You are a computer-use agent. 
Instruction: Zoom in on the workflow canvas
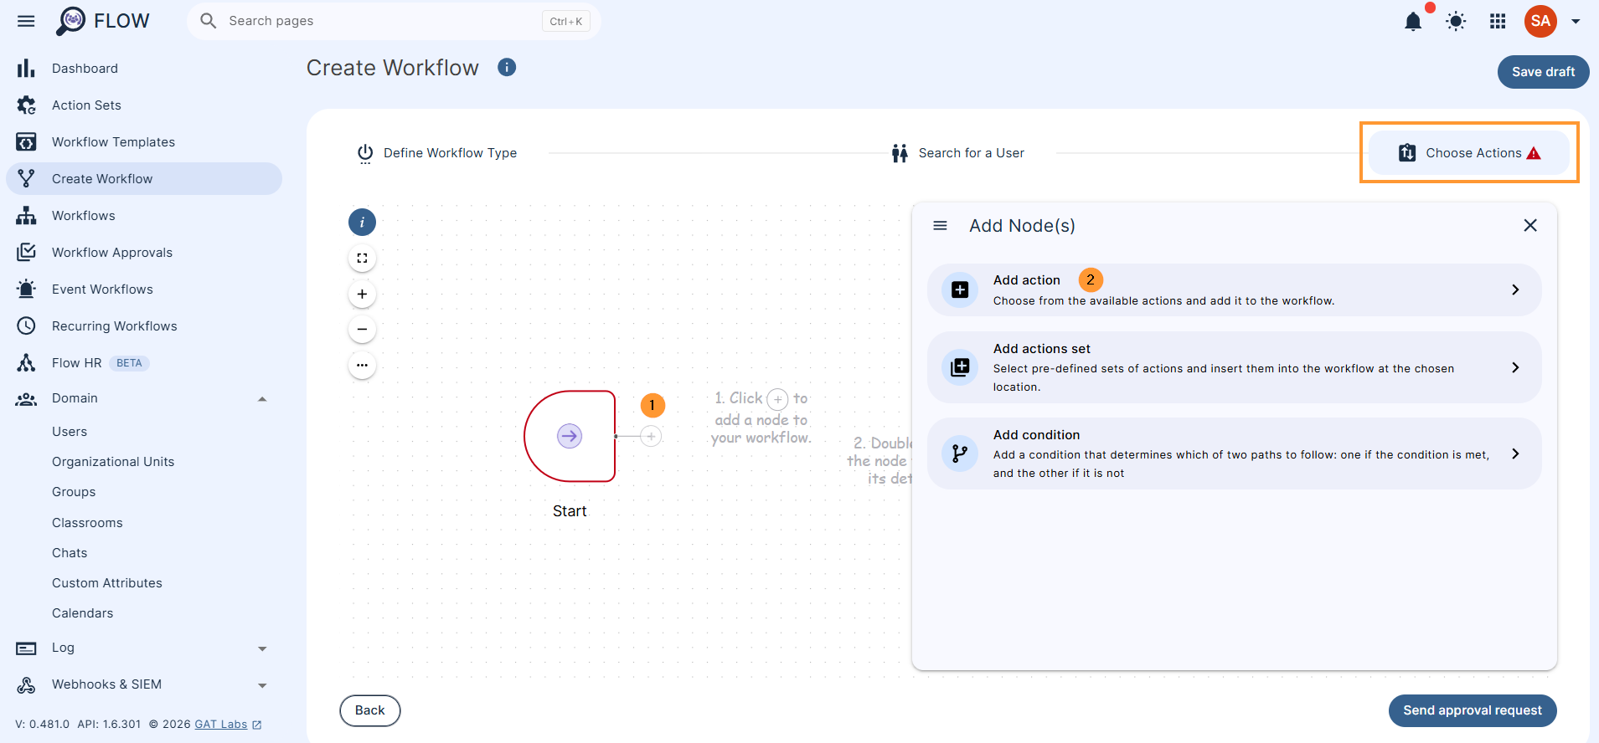click(x=362, y=295)
